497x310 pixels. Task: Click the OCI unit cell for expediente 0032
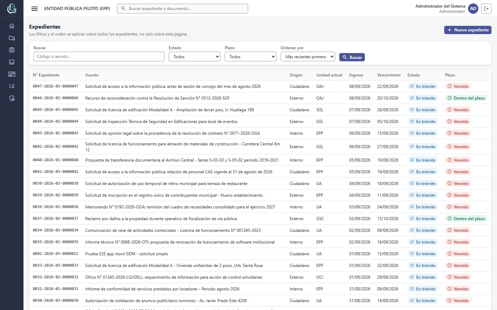click(320, 277)
